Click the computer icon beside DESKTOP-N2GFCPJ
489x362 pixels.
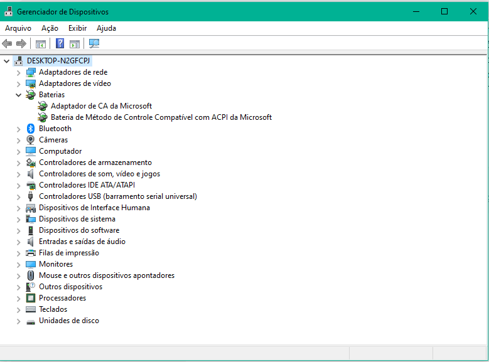point(19,60)
